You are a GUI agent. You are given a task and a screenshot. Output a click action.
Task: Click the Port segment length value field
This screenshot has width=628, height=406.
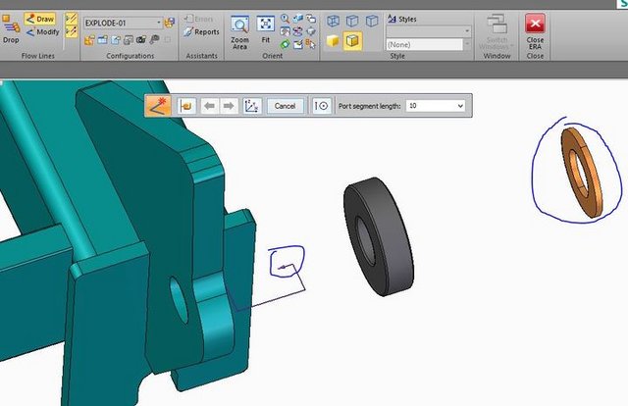[431, 106]
